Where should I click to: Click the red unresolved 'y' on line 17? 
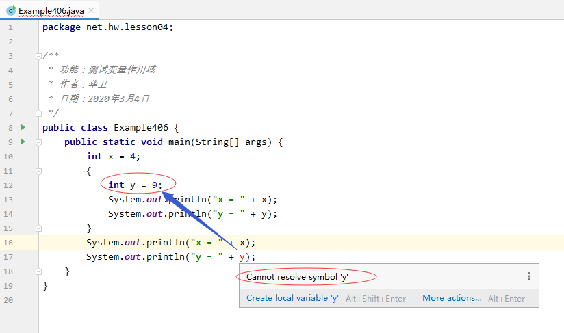click(x=242, y=257)
